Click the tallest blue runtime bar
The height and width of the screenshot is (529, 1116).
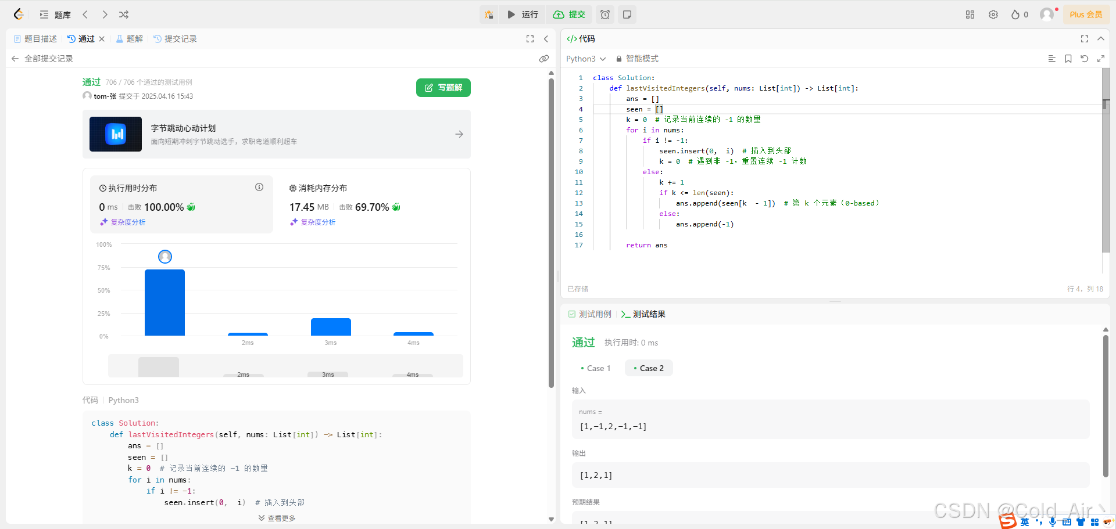(x=164, y=303)
